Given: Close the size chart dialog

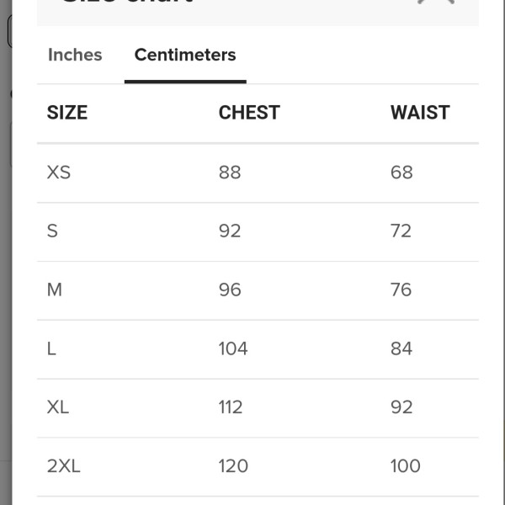Looking at the screenshot, I should 436,2.
